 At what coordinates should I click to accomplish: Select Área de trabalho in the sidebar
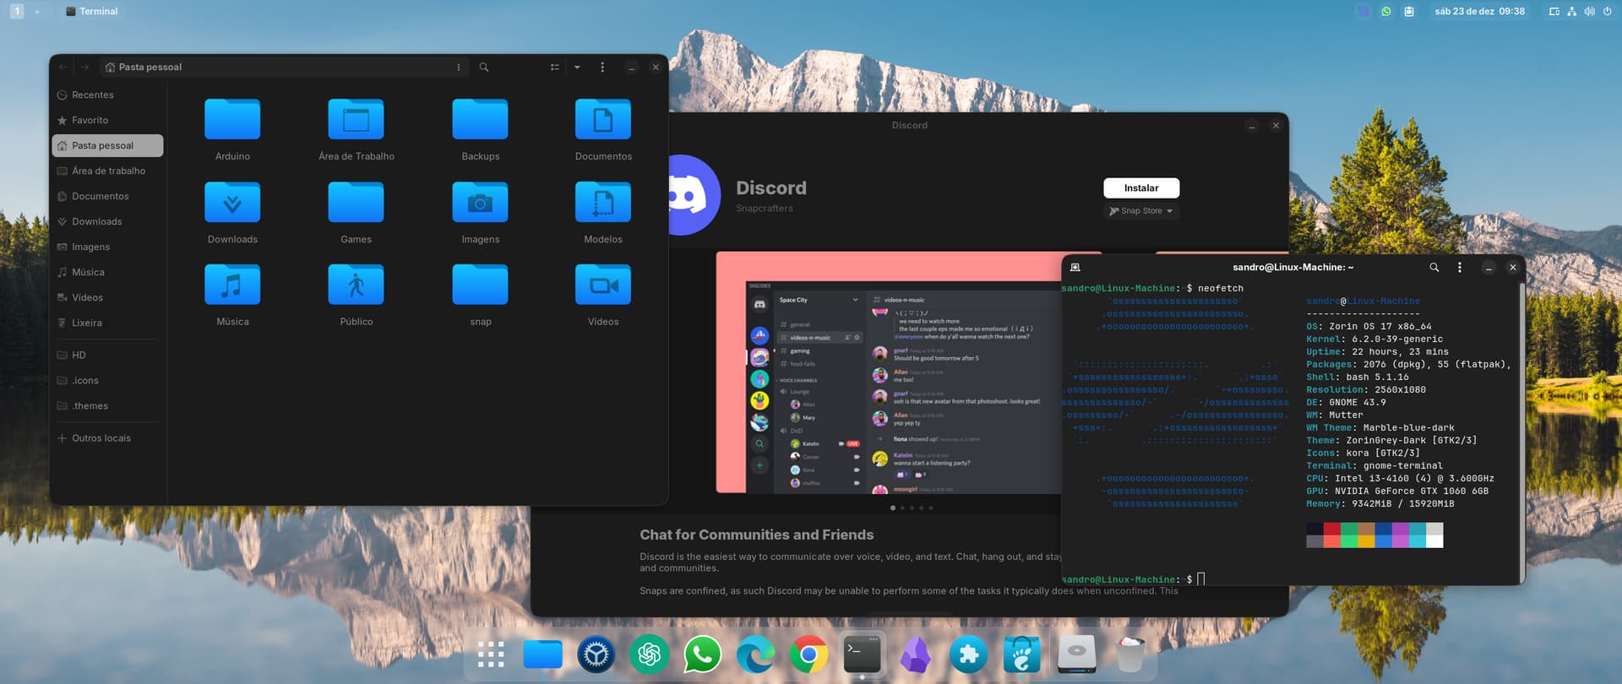tap(107, 171)
